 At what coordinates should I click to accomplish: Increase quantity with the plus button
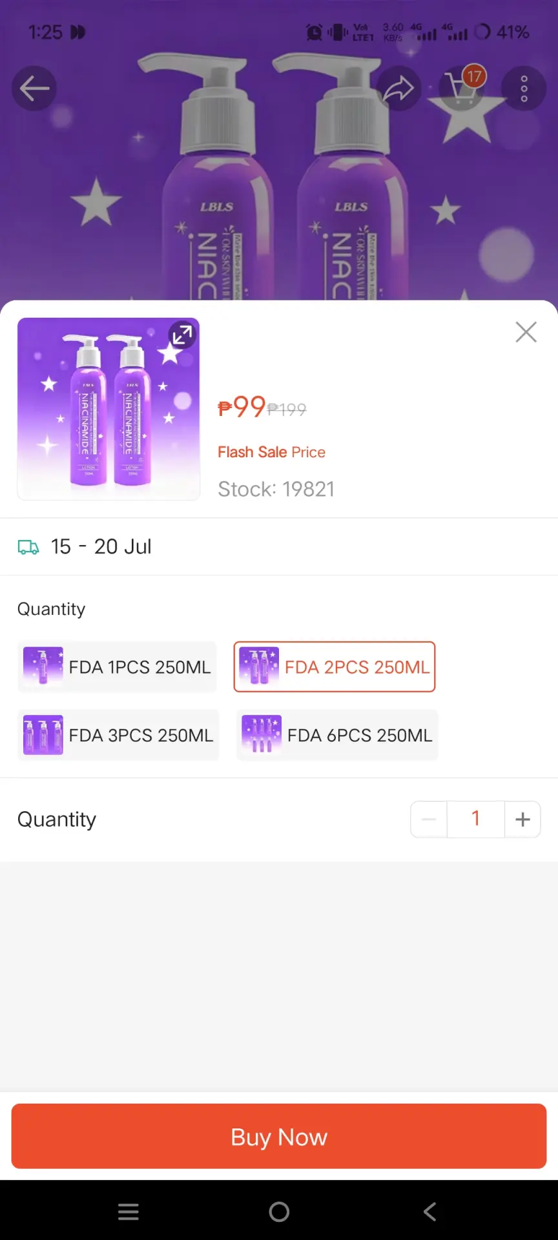pyautogui.click(x=522, y=820)
